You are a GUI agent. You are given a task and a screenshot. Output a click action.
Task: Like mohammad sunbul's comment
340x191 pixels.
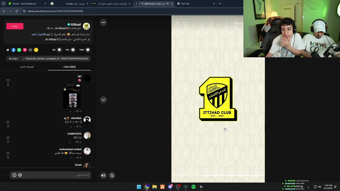[8, 153]
